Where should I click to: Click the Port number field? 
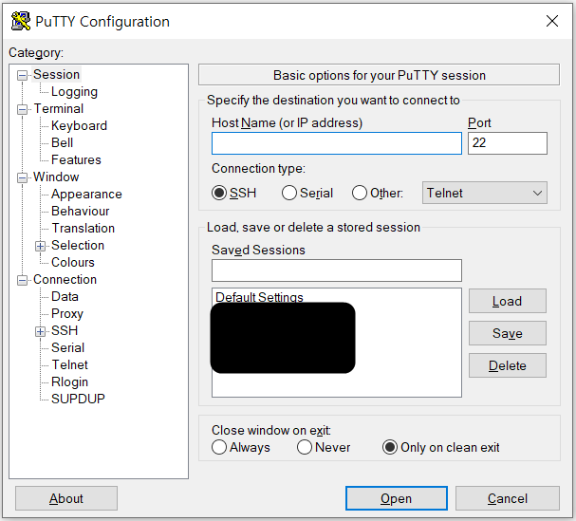[508, 143]
